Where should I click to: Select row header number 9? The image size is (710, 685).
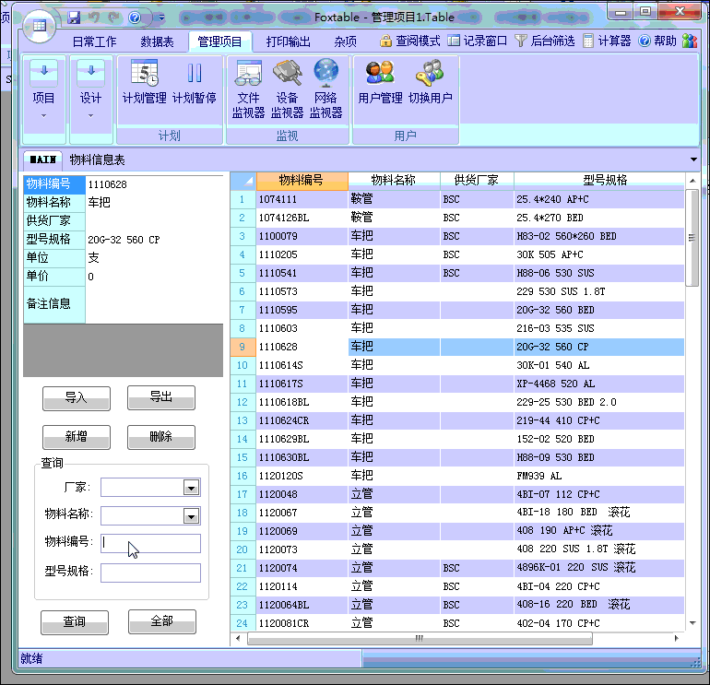click(x=243, y=347)
